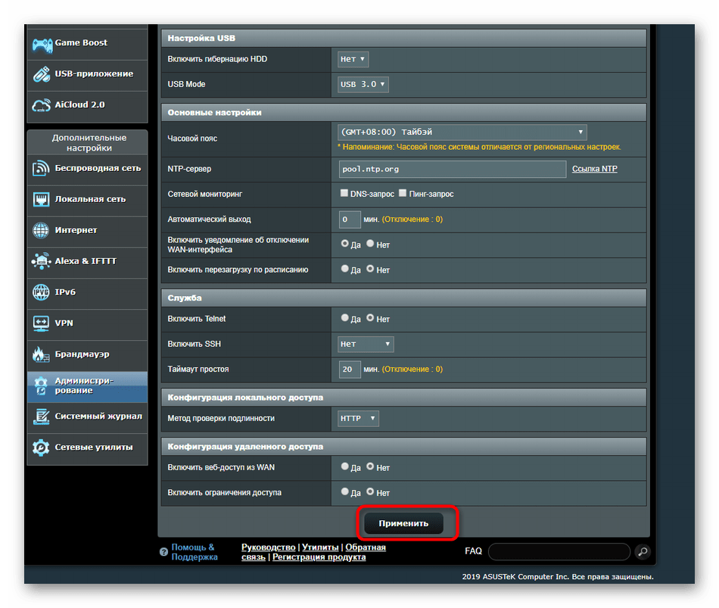The image size is (719, 608).
Task: Check the Пинг-запрос checkbox
Action: coord(403,194)
